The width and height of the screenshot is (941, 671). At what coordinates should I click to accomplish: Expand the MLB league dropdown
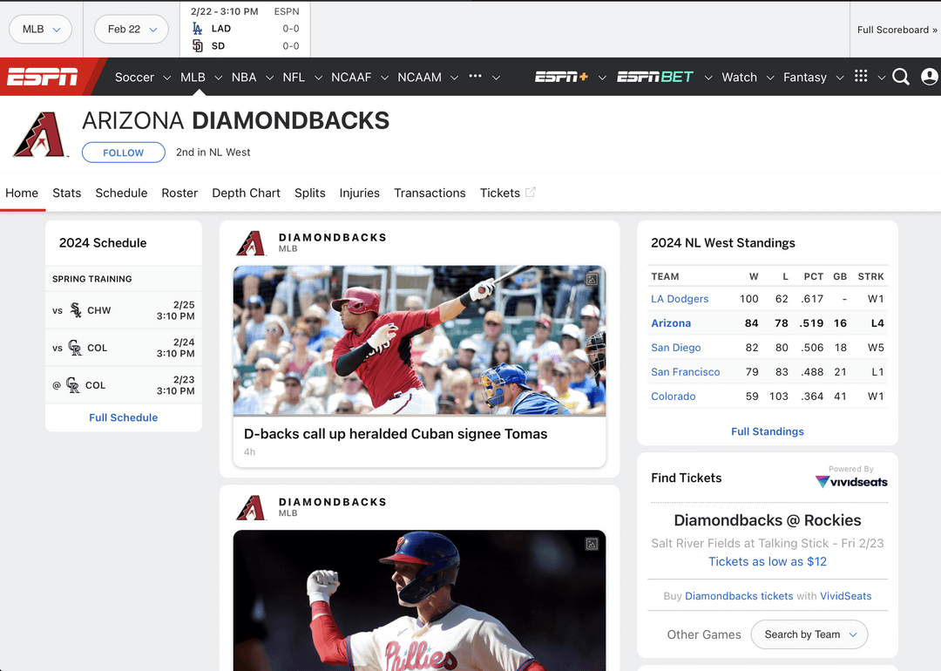40,29
